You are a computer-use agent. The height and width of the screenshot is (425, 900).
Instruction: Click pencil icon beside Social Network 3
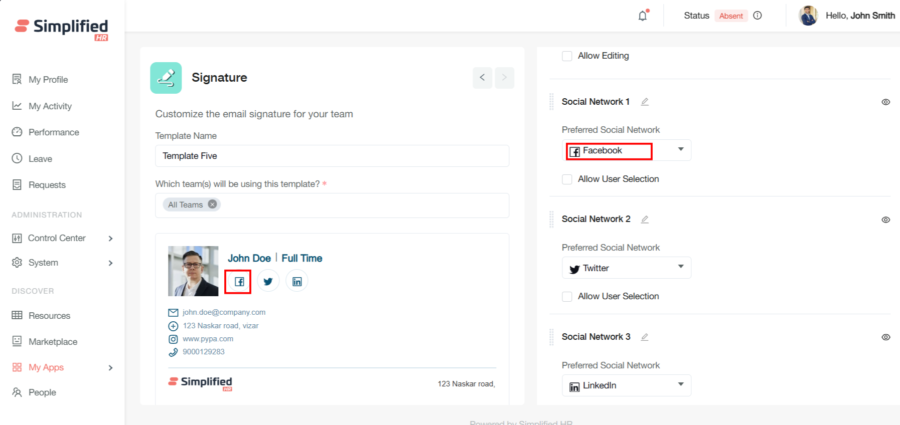click(645, 337)
